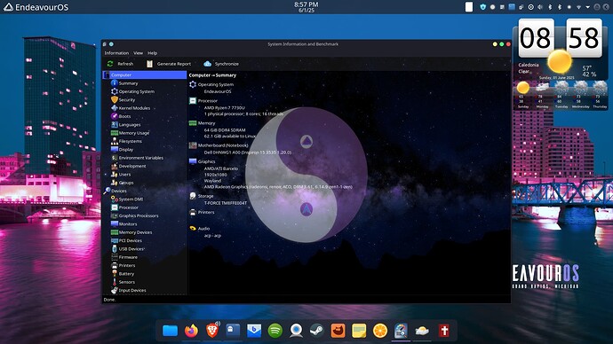Viewport: 613px width, 344px height.
Task: Click the Audio heading in summary
Action: [x=203, y=229]
